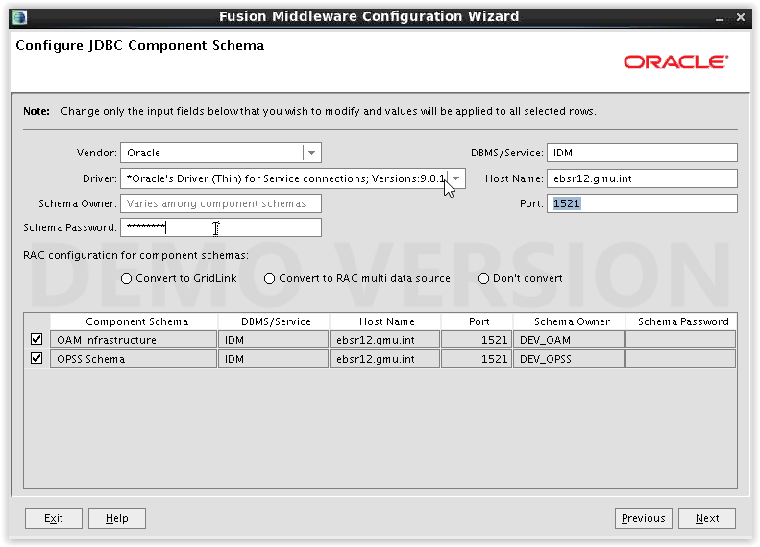Select Convert to RAC multi data source
760x547 pixels.
[x=357, y=279]
